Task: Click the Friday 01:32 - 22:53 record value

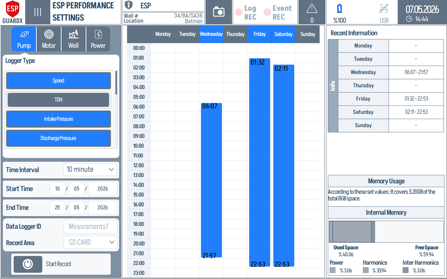Action: tap(416, 99)
